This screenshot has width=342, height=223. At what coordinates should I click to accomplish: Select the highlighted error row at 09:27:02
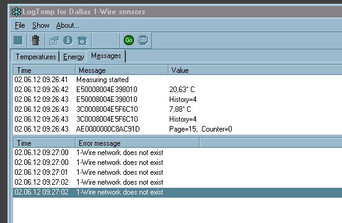click(x=178, y=192)
